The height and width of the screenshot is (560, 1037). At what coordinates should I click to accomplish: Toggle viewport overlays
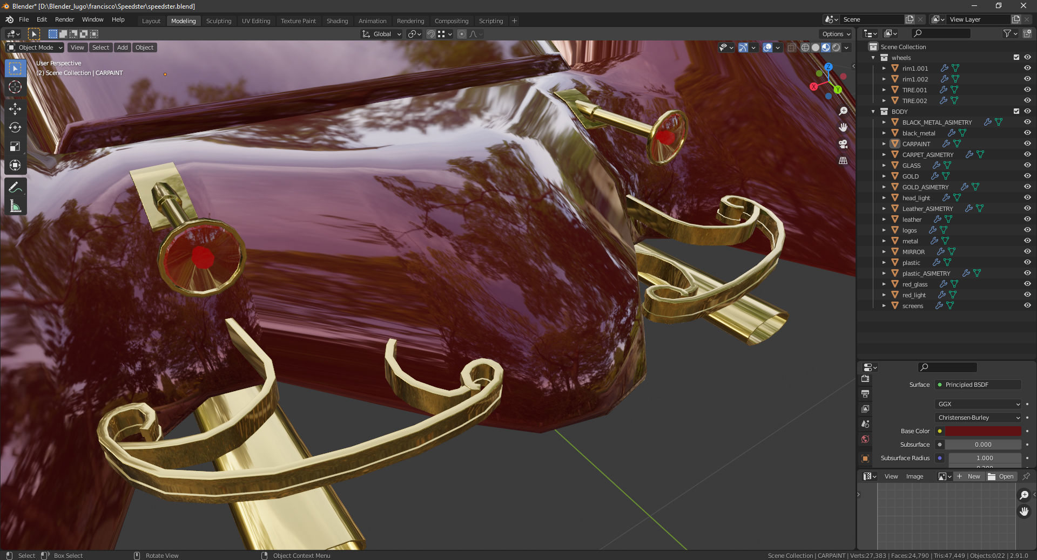pyautogui.click(x=767, y=47)
